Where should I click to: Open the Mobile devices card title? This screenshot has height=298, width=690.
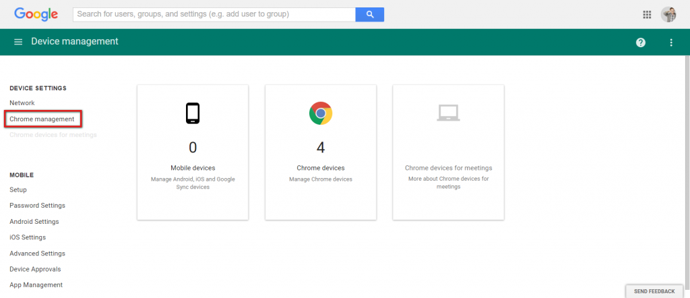tap(193, 168)
